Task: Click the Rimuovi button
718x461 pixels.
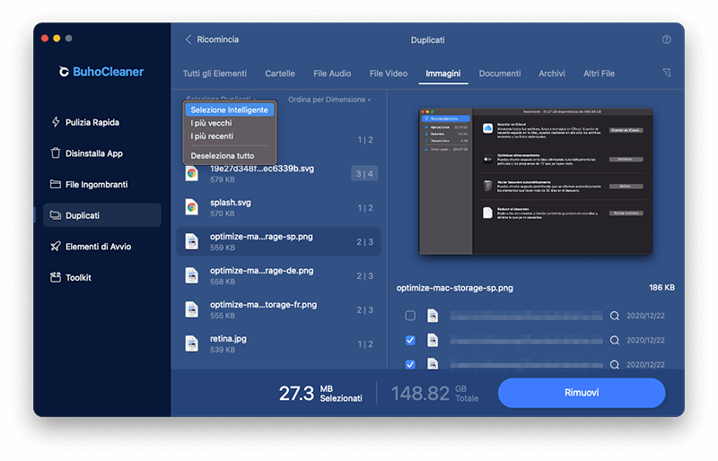Action: click(x=582, y=393)
